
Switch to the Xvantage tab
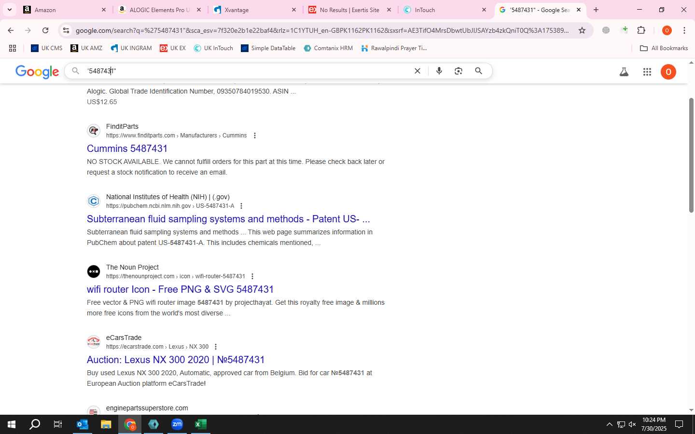[x=255, y=10]
